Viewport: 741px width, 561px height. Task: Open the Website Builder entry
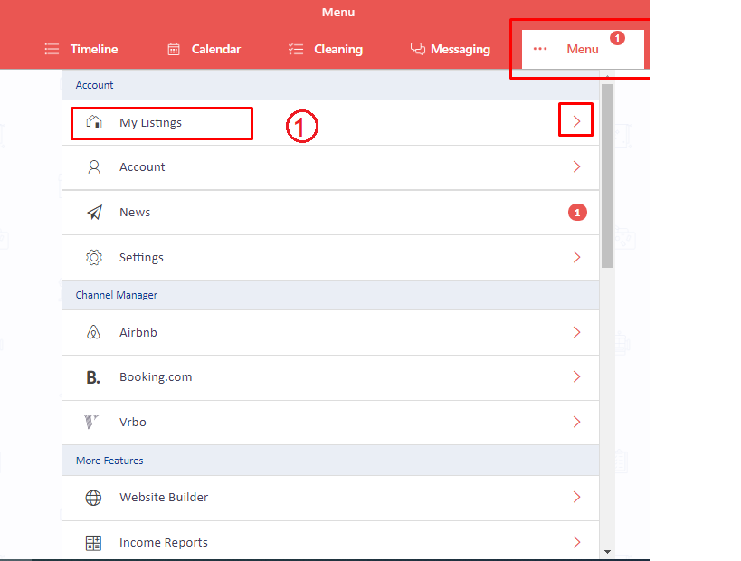click(330, 499)
